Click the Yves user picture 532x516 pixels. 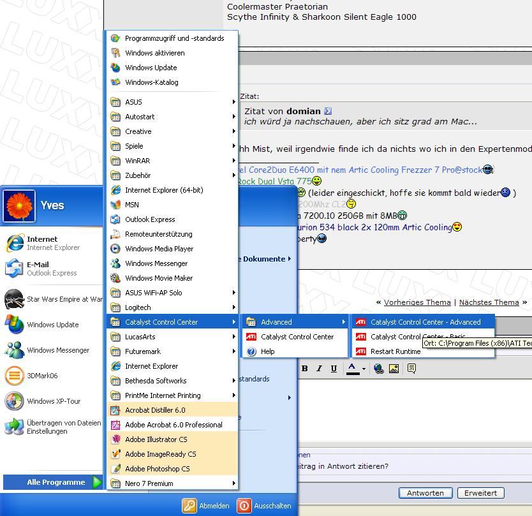click(x=19, y=206)
